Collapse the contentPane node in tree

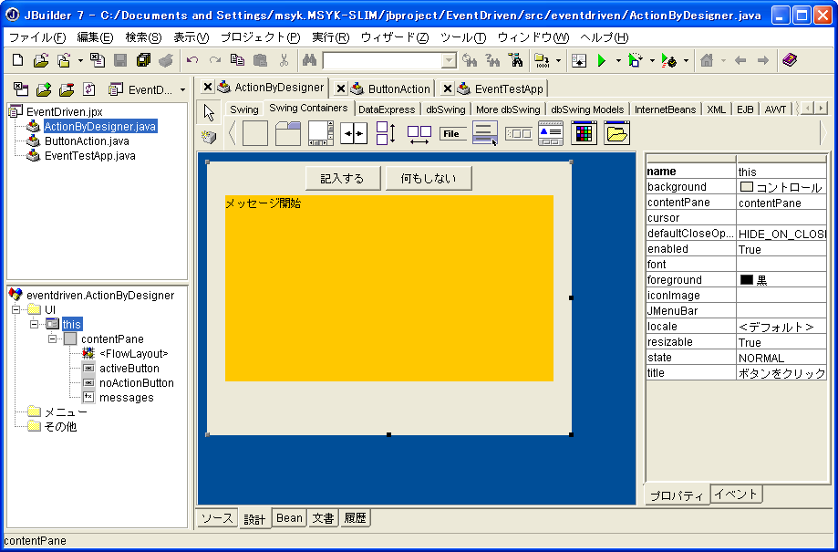53,339
